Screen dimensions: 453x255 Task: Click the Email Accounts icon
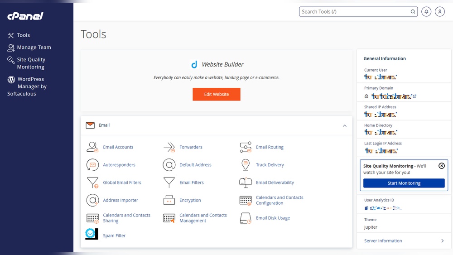(92, 147)
